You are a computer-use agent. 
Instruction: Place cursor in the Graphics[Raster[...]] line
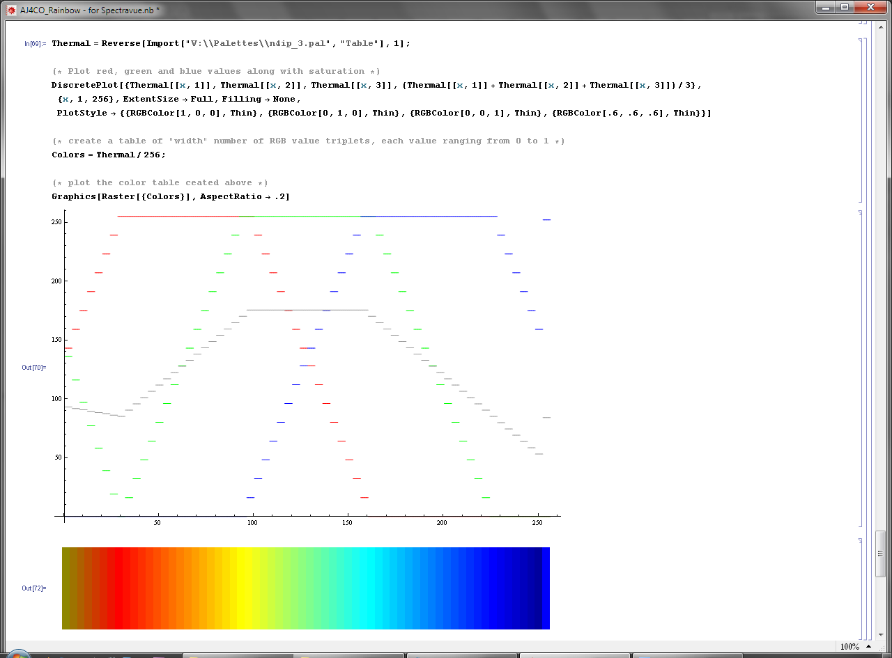pos(170,196)
